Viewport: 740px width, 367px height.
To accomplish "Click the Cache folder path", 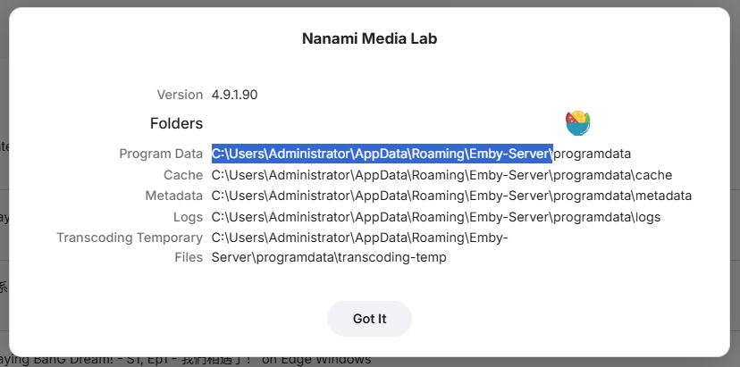I will (x=441, y=175).
